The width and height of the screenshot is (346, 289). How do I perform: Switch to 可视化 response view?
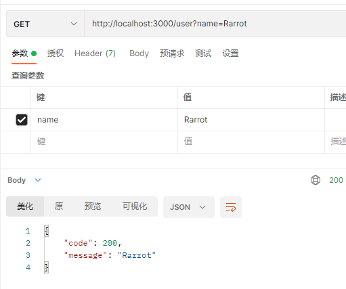click(135, 206)
